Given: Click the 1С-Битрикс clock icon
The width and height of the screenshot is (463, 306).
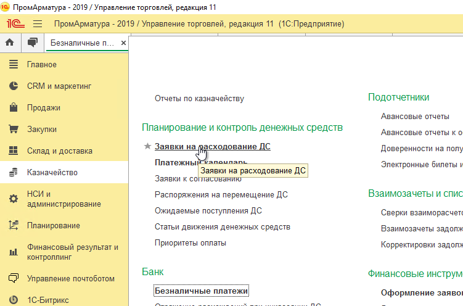Looking at the screenshot, I should [14, 300].
